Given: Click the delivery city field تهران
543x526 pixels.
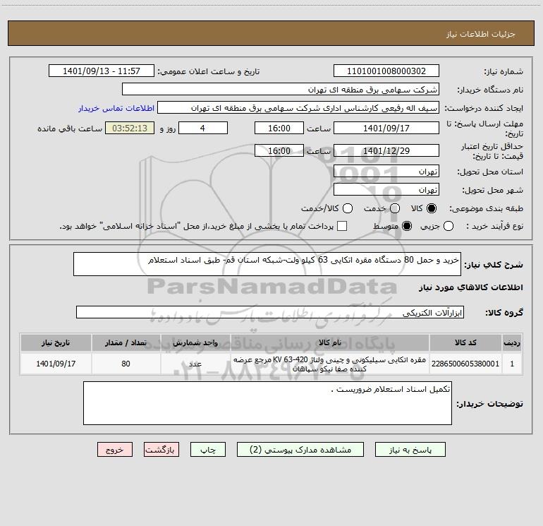Looking at the screenshot, I should click(386, 190).
